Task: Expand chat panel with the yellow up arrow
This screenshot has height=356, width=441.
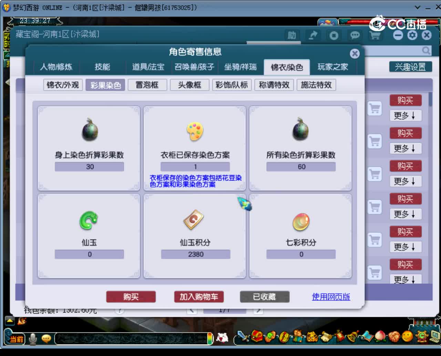Action: click(x=10, y=321)
